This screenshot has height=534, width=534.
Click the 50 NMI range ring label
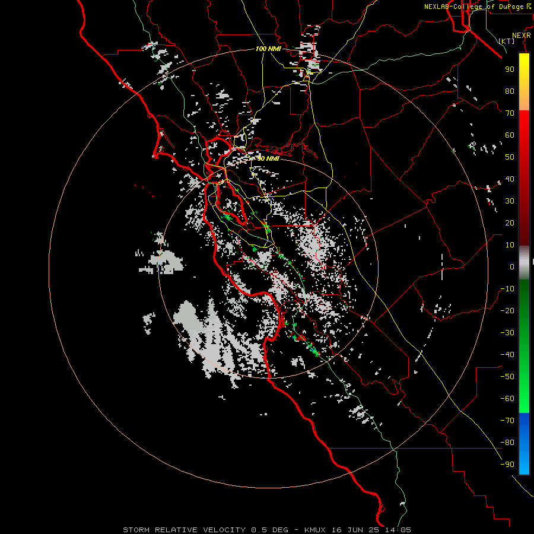[x=268, y=158]
